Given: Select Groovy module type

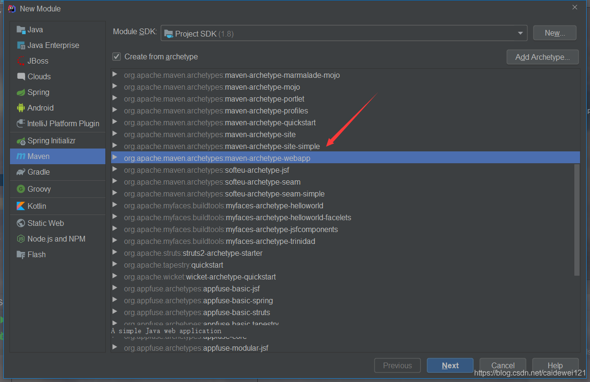Looking at the screenshot, I should tap(58, 189).
